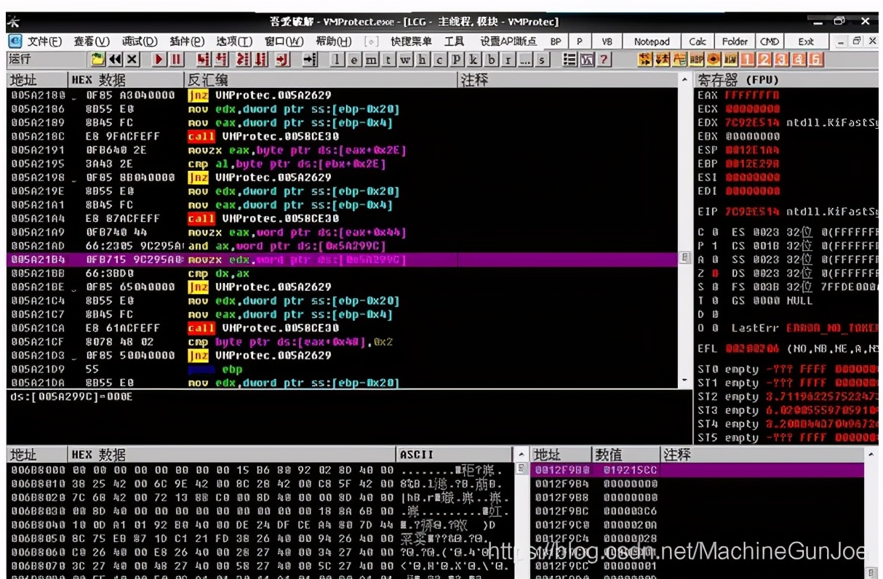Open the 查看(V) menu

click(92, 41)
